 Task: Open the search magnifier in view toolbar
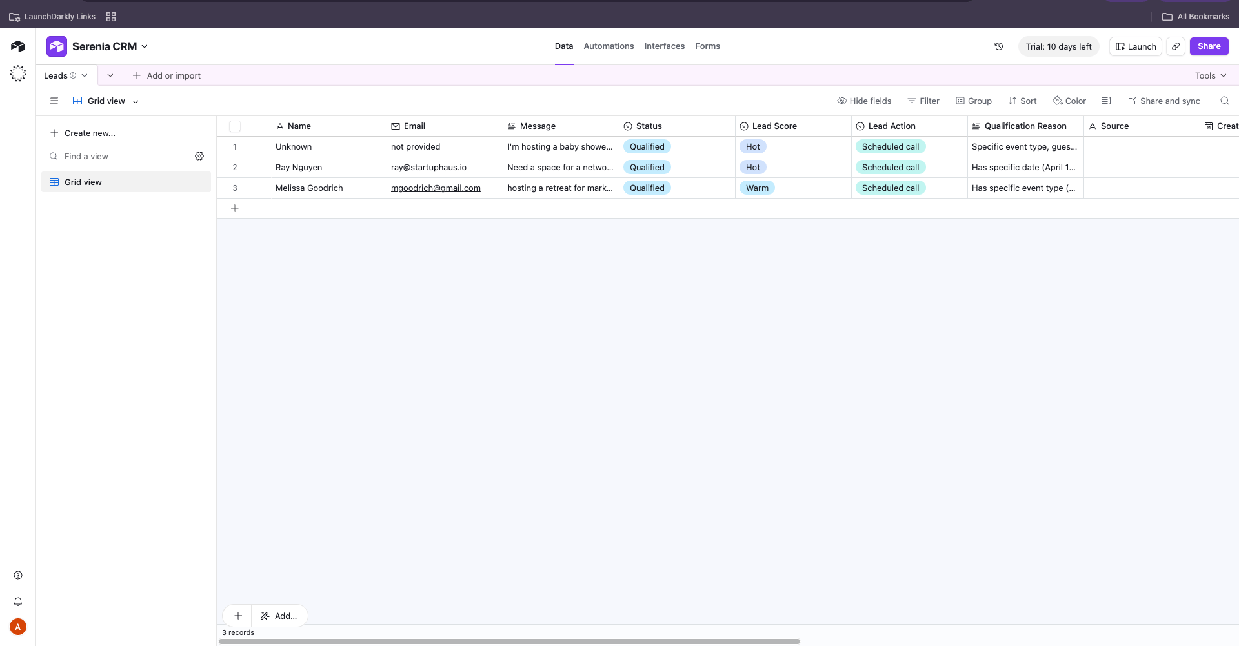pos(1224,101)
